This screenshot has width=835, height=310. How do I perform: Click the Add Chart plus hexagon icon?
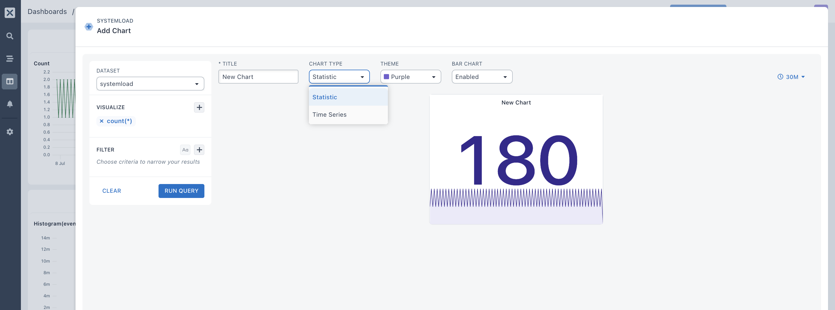coord(89,27)
